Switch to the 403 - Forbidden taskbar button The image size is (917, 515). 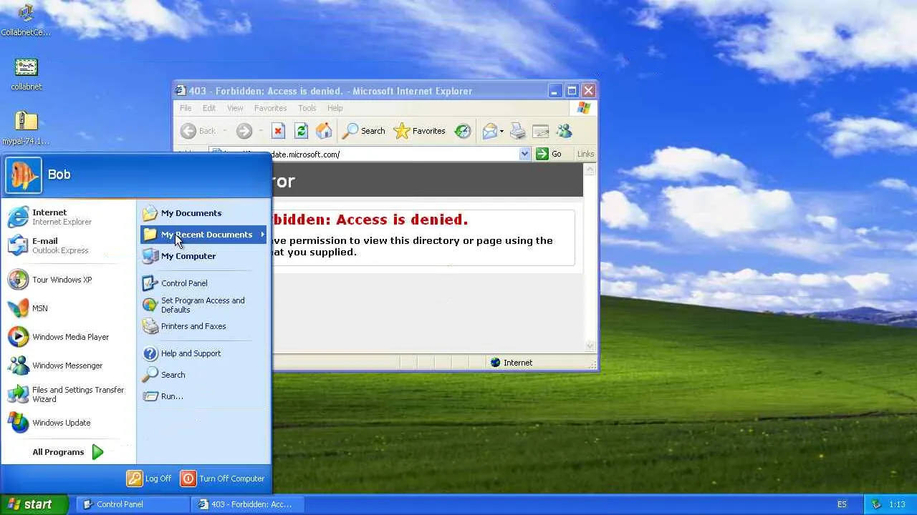(248, 504)
